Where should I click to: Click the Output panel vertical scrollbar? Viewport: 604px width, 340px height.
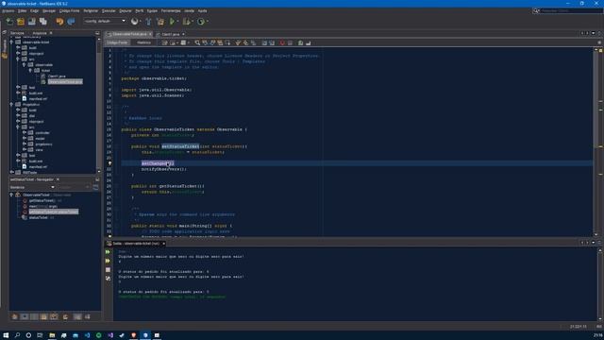pos(600,284)
